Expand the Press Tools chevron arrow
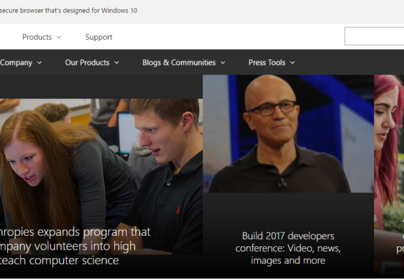This screenshot has width=404, height=279. (x=293, y=63)
